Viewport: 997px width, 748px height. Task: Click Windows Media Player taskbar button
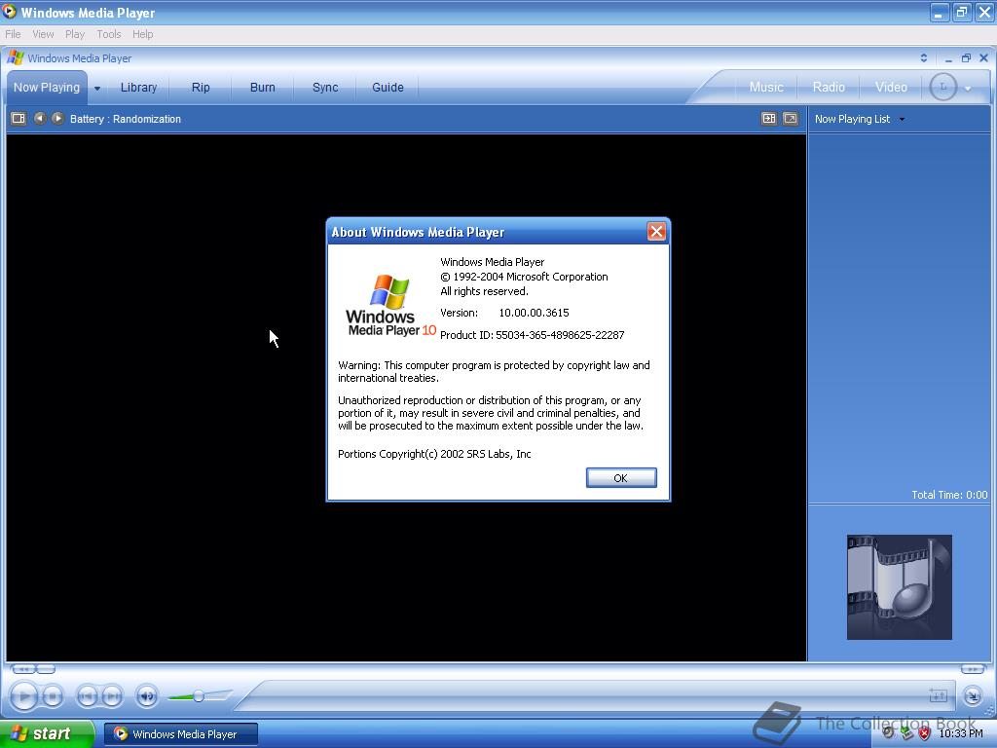coord(180,734)
